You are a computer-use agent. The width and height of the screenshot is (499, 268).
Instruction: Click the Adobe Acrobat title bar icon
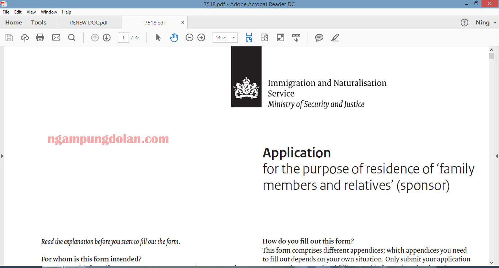pos(4,4)
